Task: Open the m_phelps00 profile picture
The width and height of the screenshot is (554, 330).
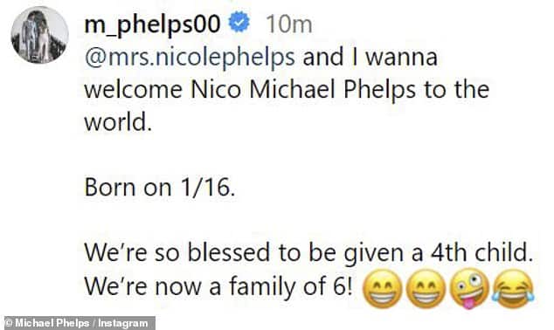Action: point(39,35)
